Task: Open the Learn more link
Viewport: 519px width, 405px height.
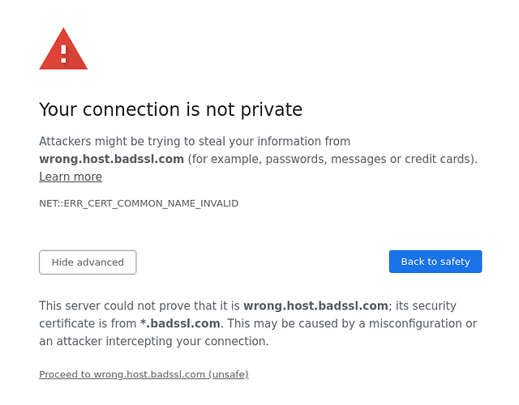Action: pyautogui.click(x=71, y=177)
